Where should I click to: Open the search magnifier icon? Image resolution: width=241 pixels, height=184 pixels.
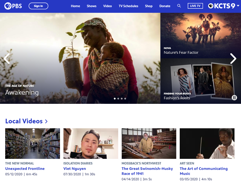pos(179,6)
